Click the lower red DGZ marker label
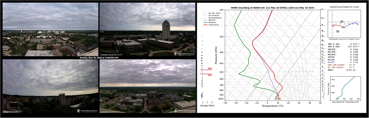This screenshot has height=118, width=369. pos(210,75)
